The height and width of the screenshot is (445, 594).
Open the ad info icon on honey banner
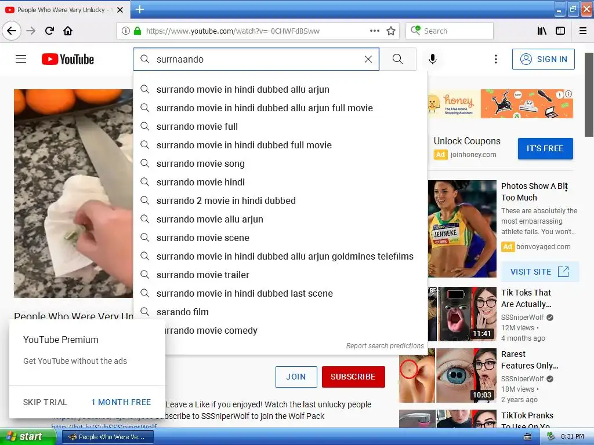pos(568,93)
